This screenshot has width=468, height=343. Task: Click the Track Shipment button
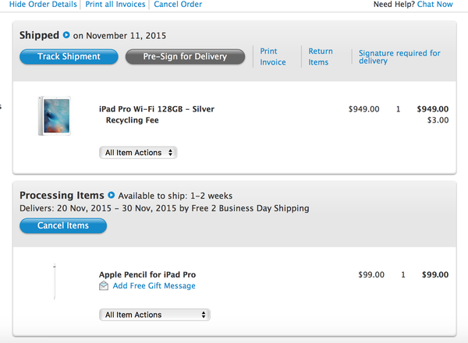click(x=69, y=57)
